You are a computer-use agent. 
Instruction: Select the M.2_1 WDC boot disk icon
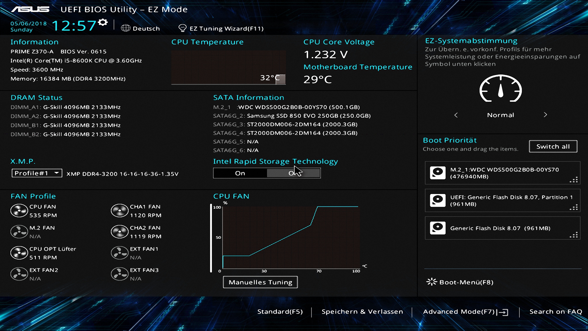click(x=438, y=173)
